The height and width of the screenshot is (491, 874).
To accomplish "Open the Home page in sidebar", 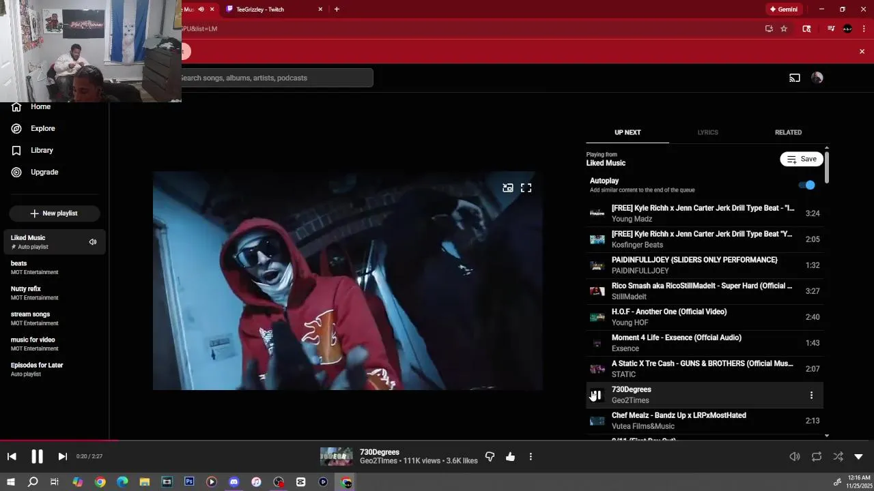I will pyautogui.click(x=40, y=106).
